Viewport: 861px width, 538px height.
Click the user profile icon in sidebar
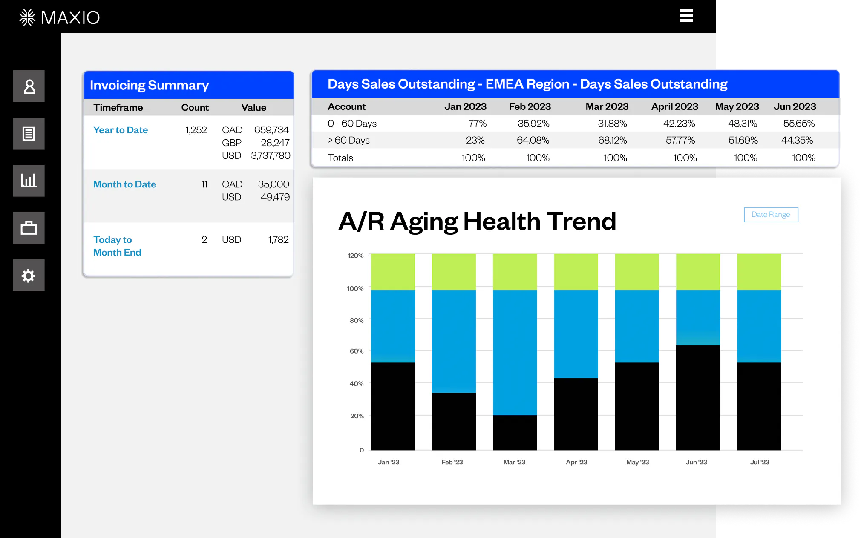(x=29, y=87)
